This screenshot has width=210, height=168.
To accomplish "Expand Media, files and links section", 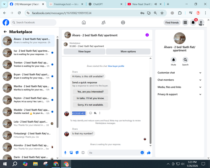I will pyautogui.click(x=179, y=87).
